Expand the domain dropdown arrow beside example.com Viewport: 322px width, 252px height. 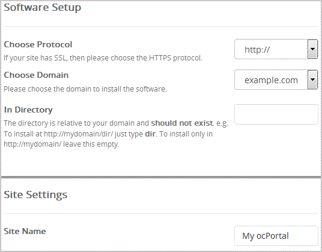coord(312,80)
